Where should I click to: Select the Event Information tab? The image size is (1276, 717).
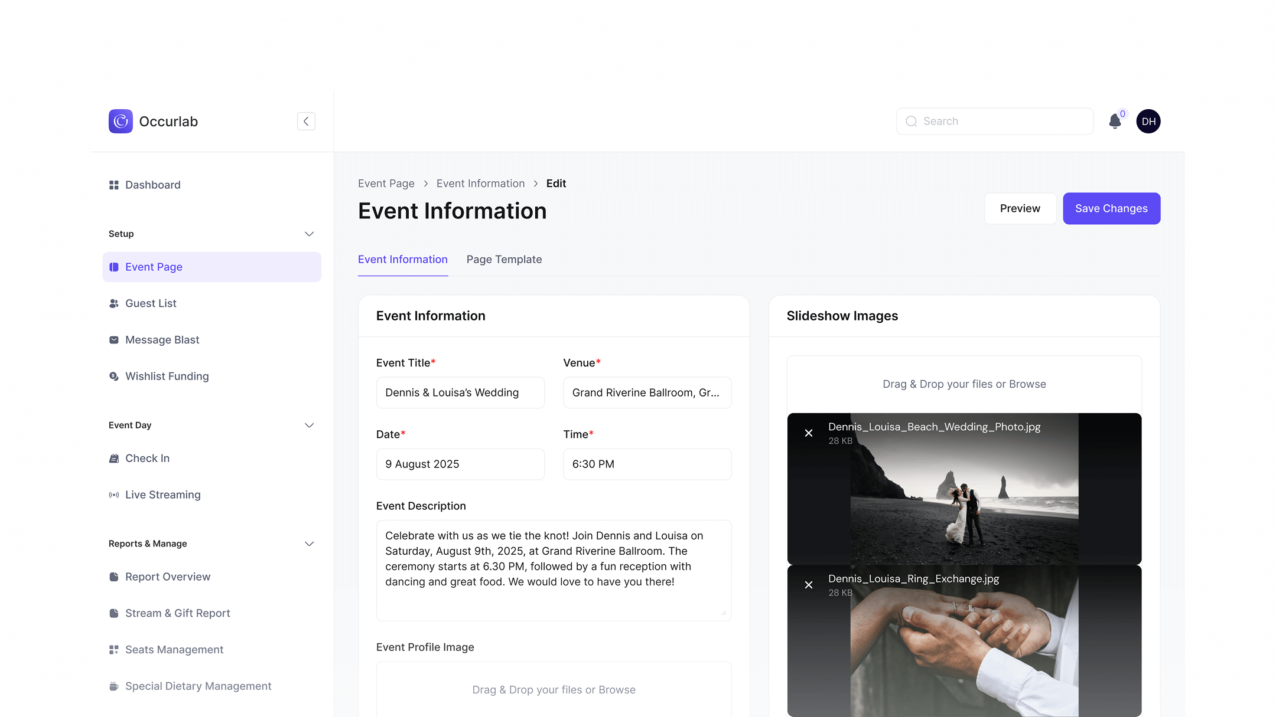(402, 260)
